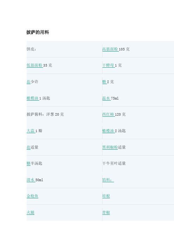Open the 高筋面粉 link

pos(111,49)
